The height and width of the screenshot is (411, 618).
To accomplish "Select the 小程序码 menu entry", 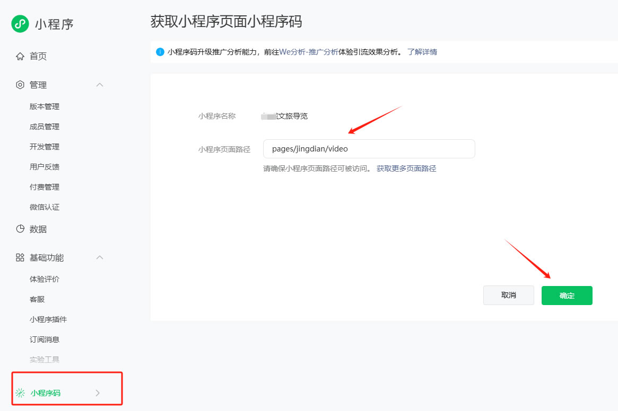I will 45,393.
